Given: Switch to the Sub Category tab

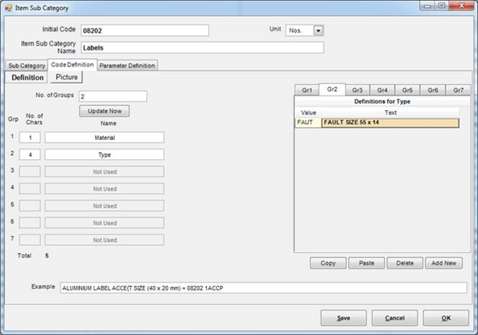Looking at the screenshot, I should (26, 66).
